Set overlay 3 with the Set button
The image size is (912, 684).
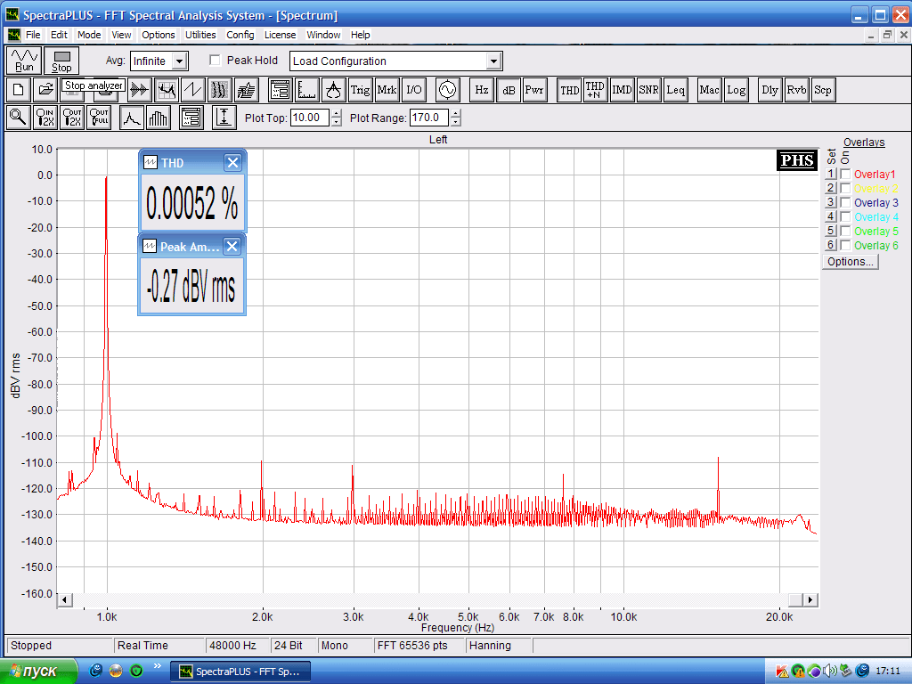(831, 202)
